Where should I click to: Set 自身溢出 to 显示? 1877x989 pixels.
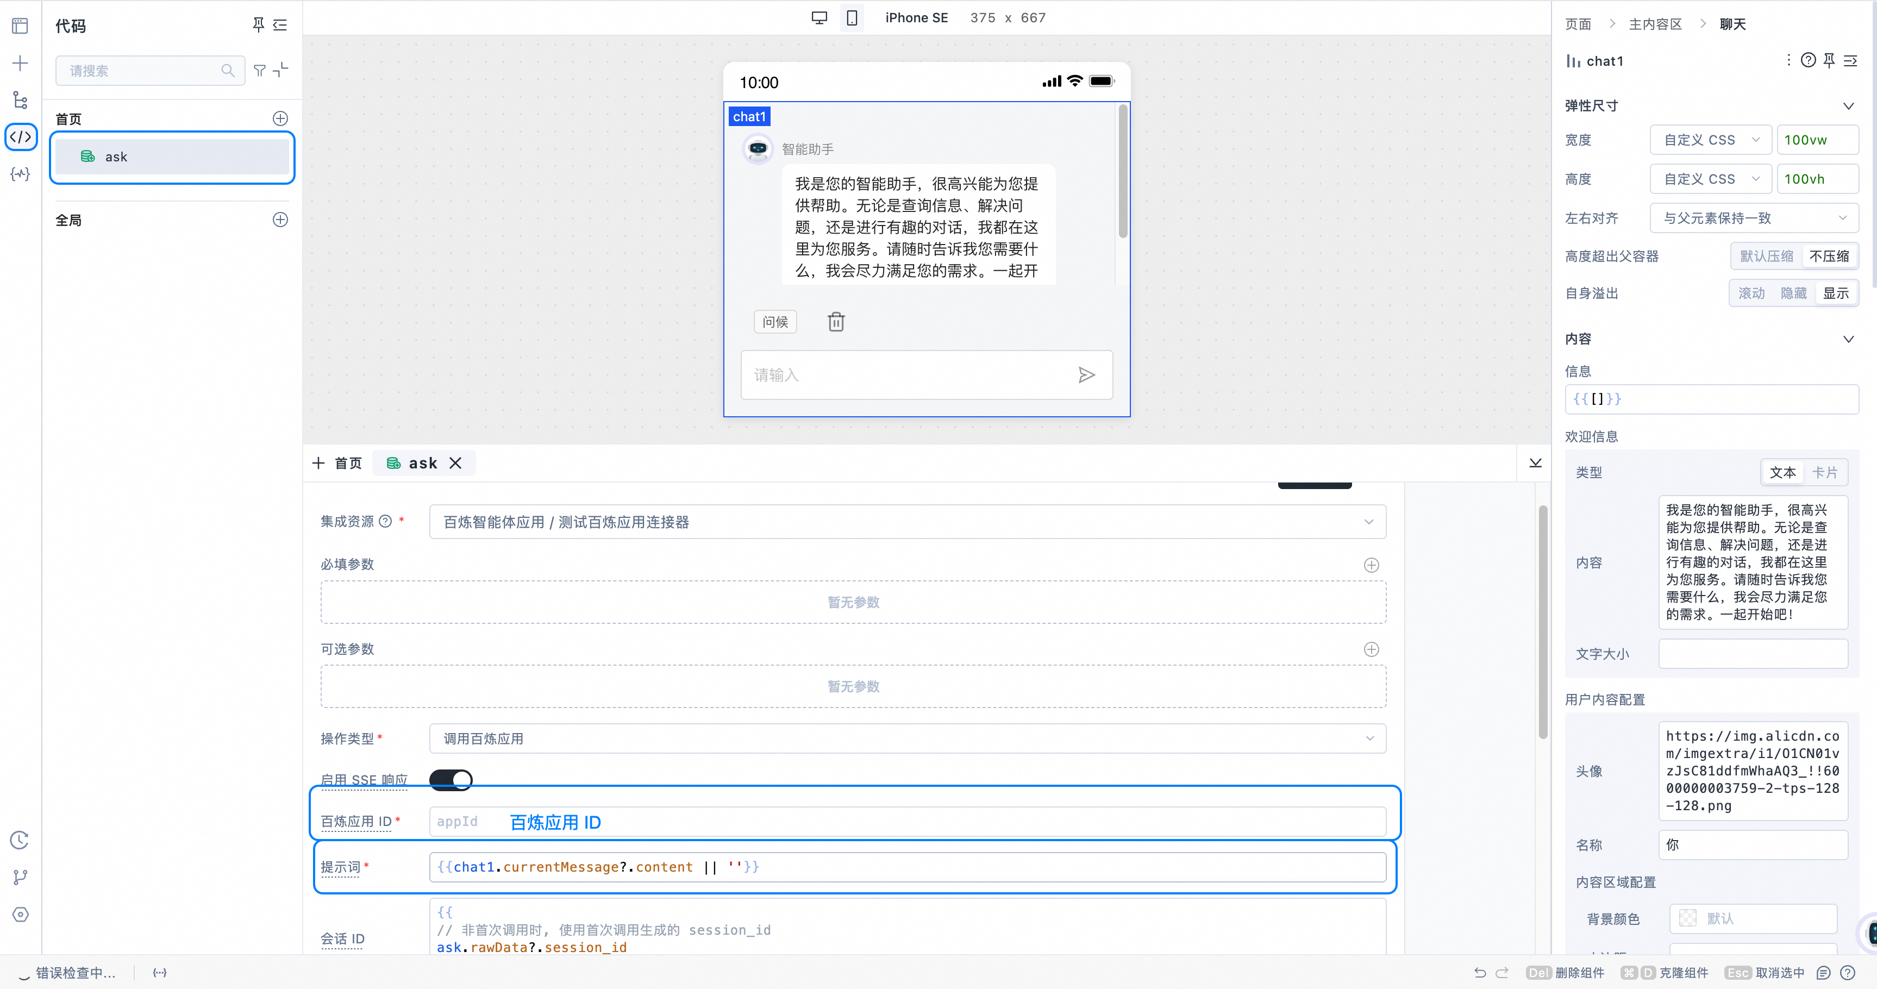[1836, 293]
